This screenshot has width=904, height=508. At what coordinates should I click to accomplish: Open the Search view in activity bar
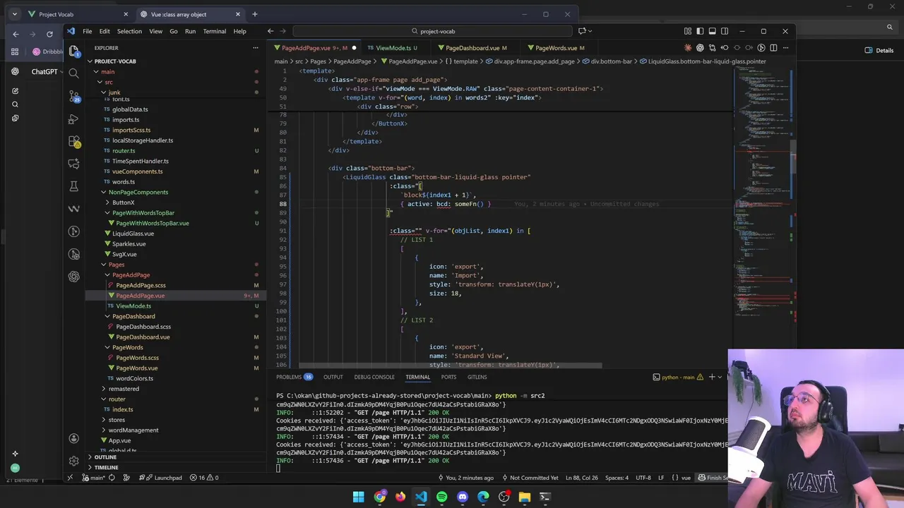click(x=73, y=73)
